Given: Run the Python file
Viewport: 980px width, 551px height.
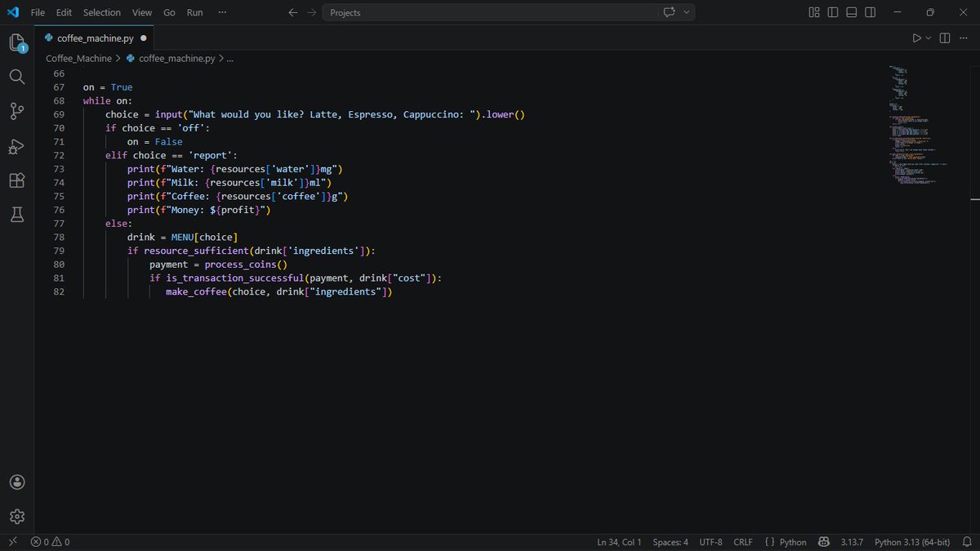Looking at the screenshot, I should tap(916, 38).
